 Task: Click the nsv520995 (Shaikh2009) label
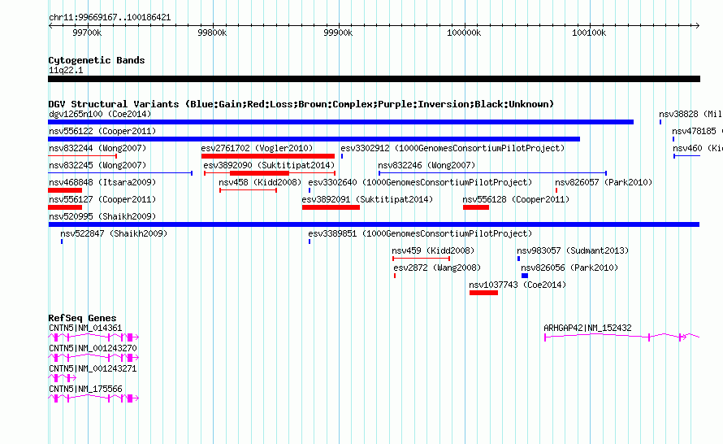click(x=102, y=216)
